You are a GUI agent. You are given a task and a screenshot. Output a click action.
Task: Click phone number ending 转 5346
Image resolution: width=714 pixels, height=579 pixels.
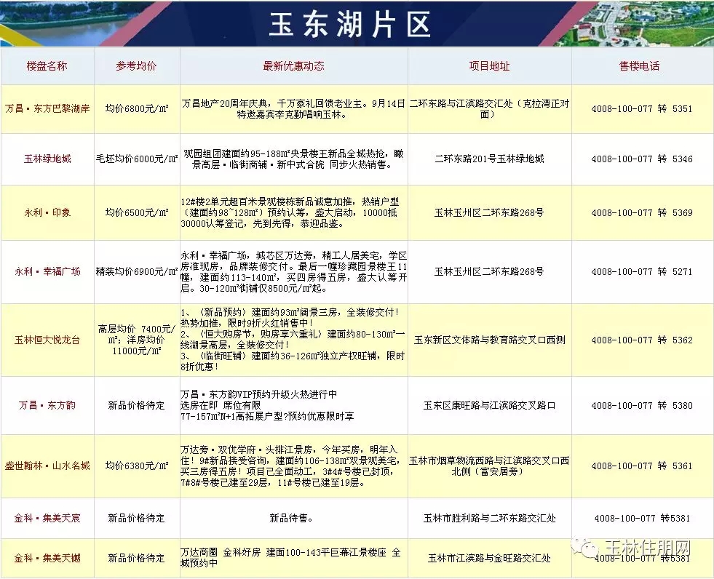tap(642, 159)
